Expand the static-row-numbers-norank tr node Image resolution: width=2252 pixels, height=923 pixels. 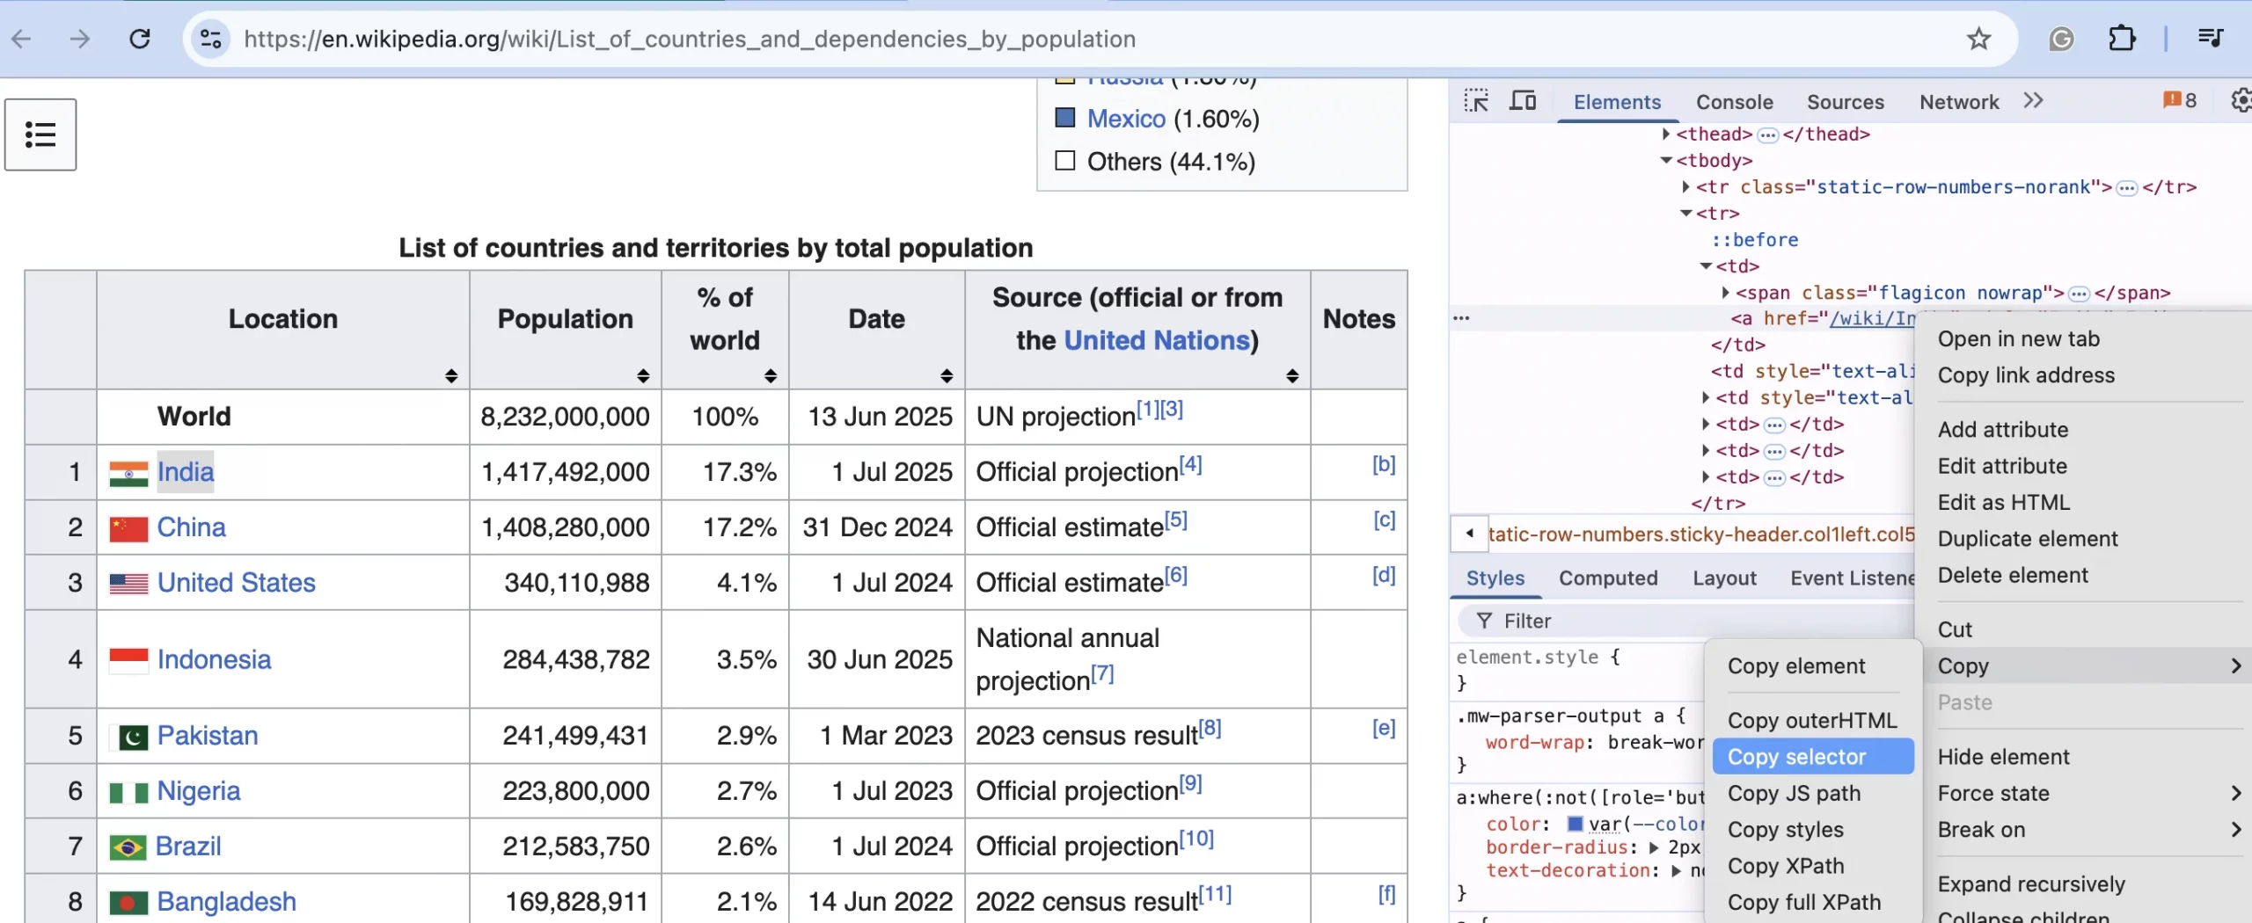tap(1685, 186)
